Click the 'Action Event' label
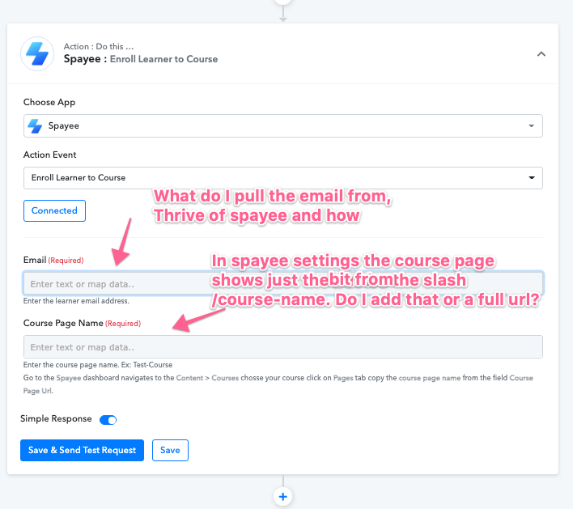573x509 pixels. tap(49, 155)
